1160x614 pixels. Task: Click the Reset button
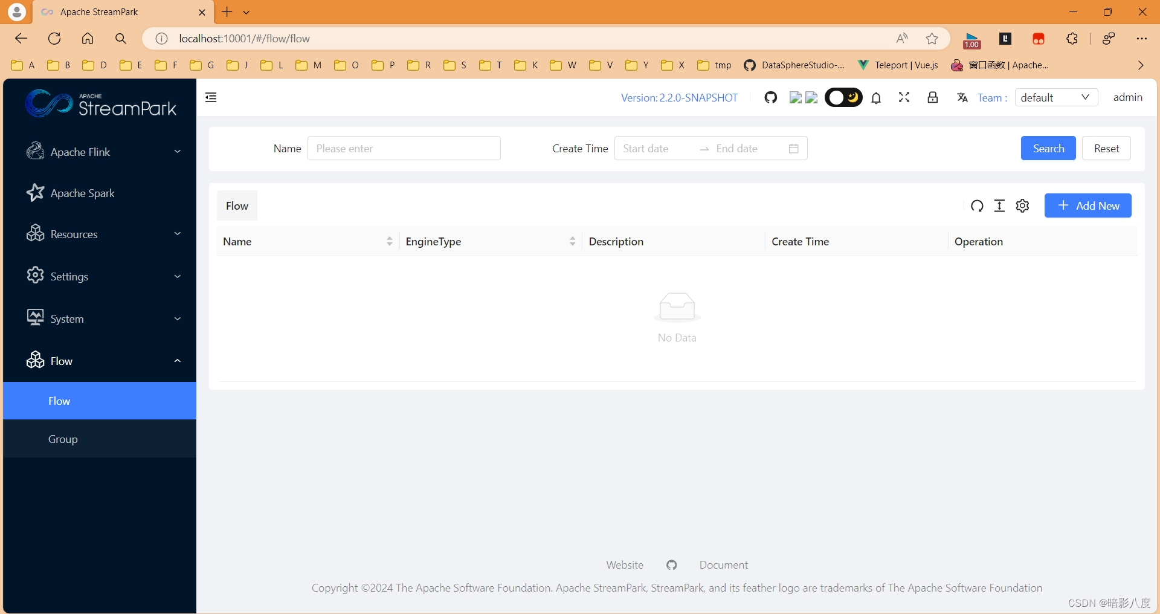1106,149
